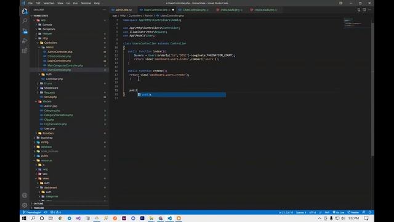This screenshot has width=394, height=222.
Task: Click the sync changes icon in the status bar
Action: point(46,212)
